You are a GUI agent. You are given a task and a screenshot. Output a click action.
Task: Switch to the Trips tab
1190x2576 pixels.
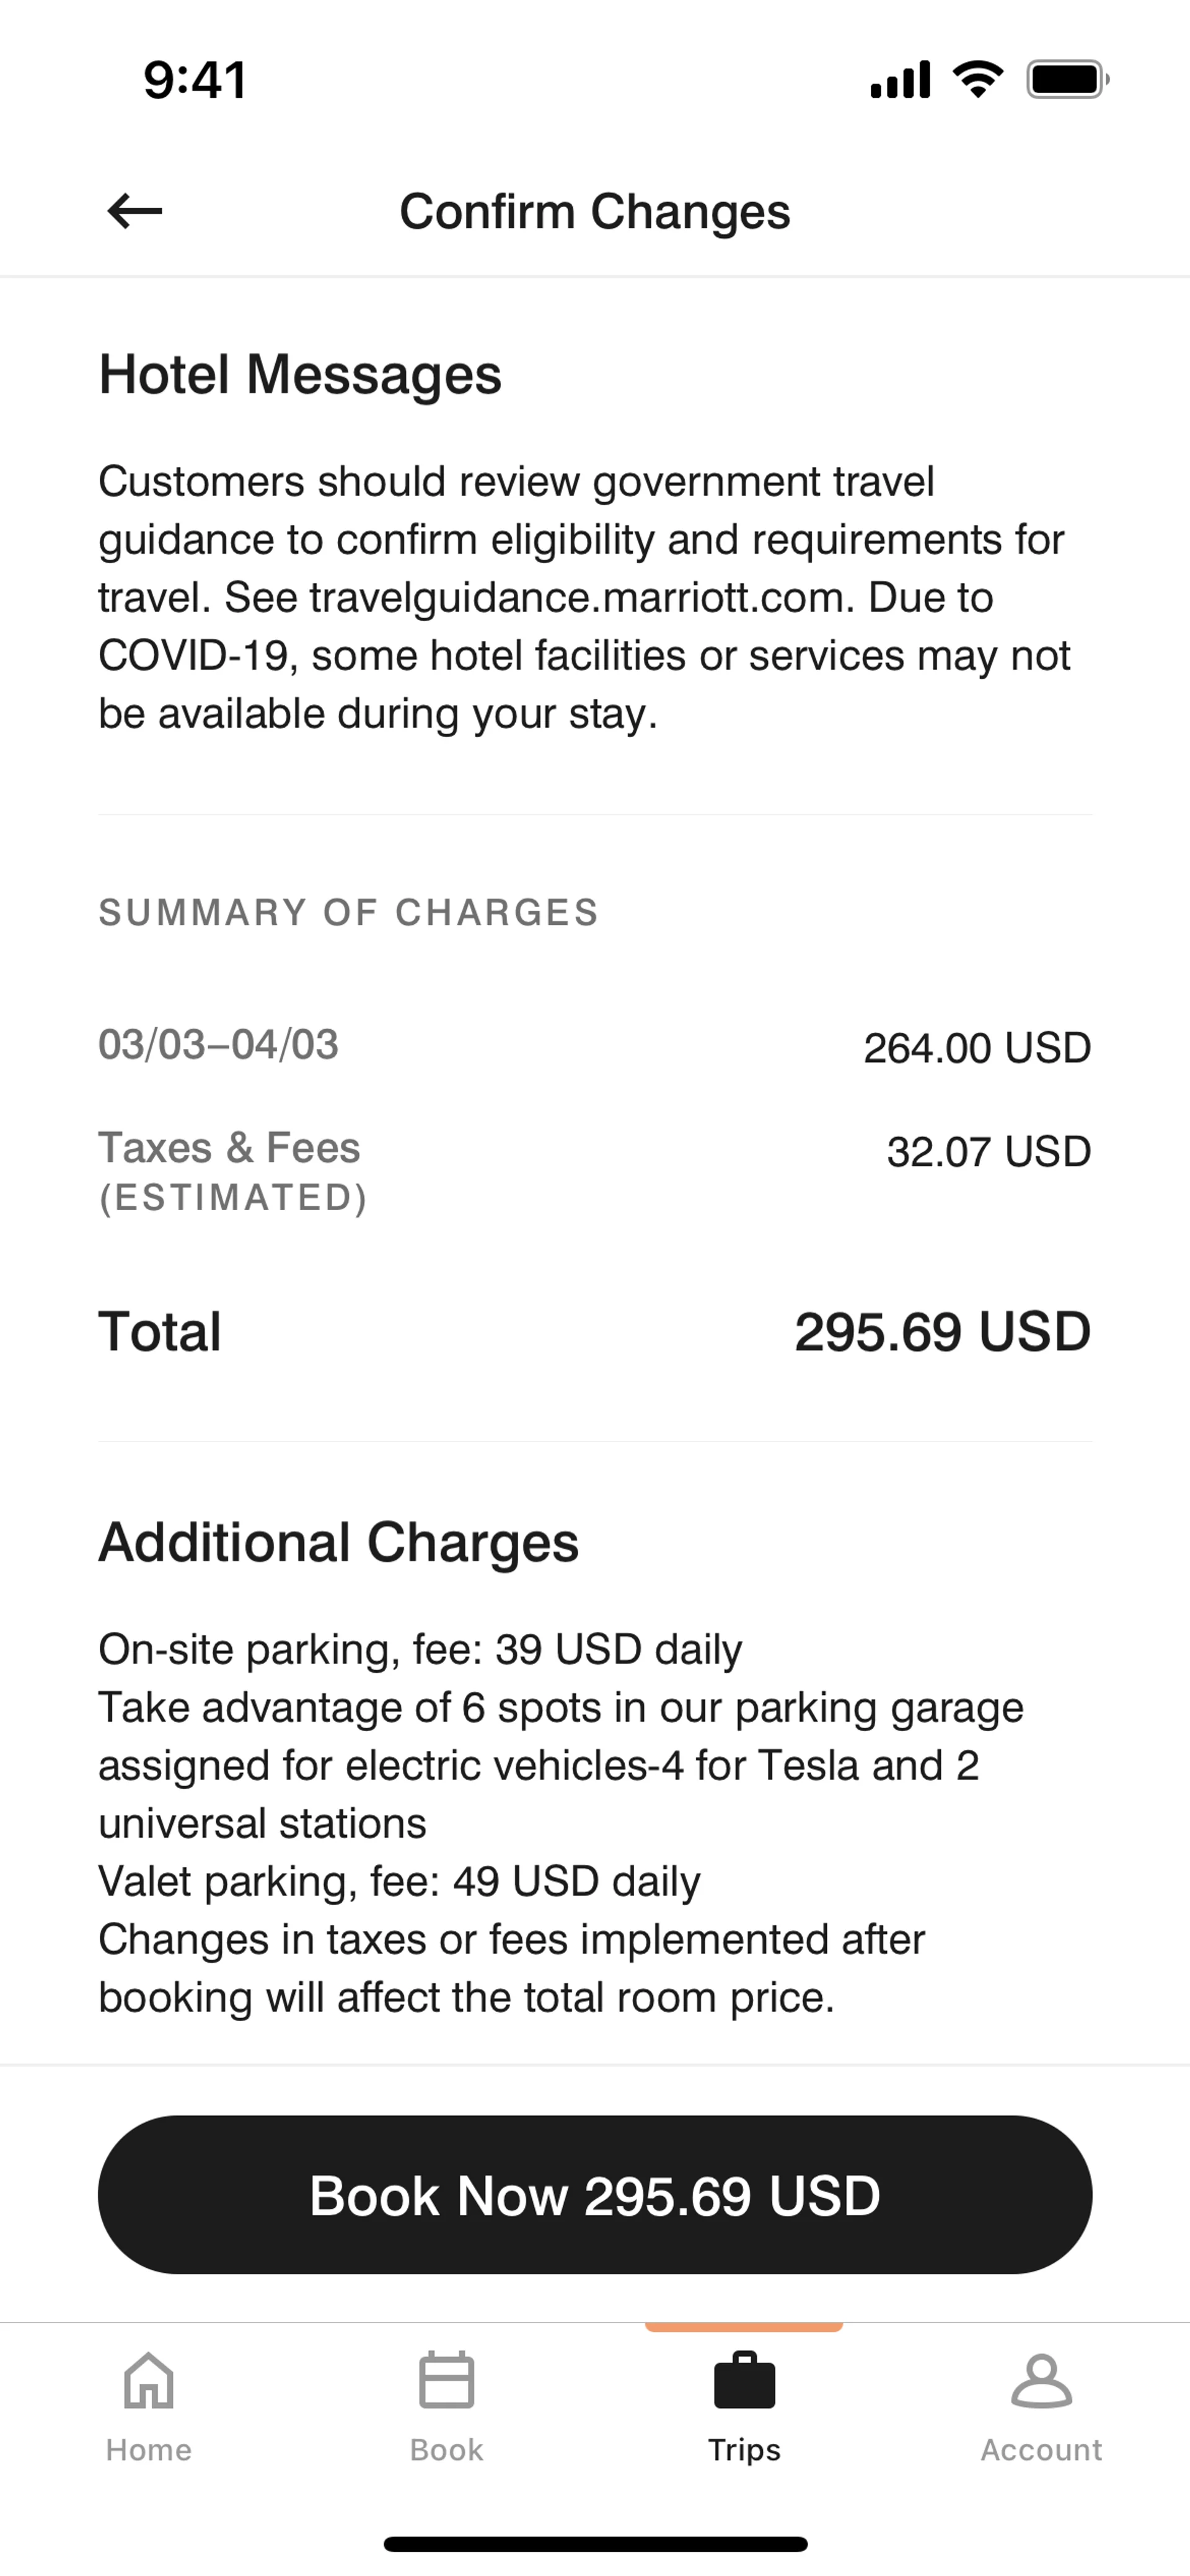coord(744,2405)
